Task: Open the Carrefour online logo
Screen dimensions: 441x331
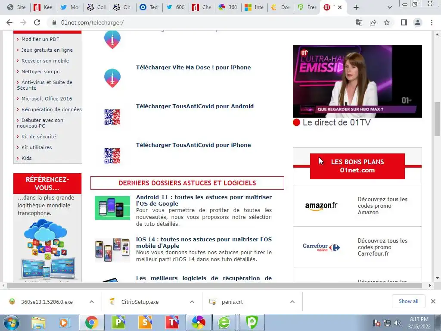Action: click(321, 247)
